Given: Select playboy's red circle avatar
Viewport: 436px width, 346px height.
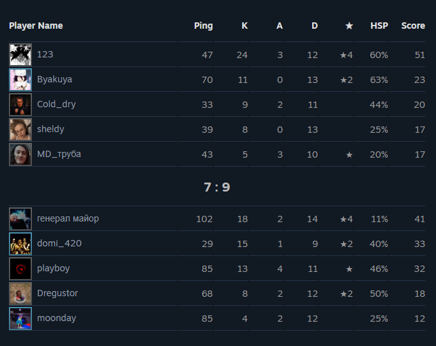Looking at the screenshot, I should 20,269.
